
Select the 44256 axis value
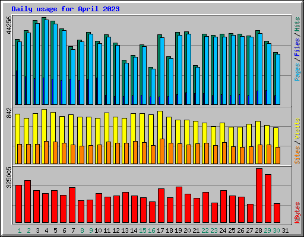click(9, 25)
